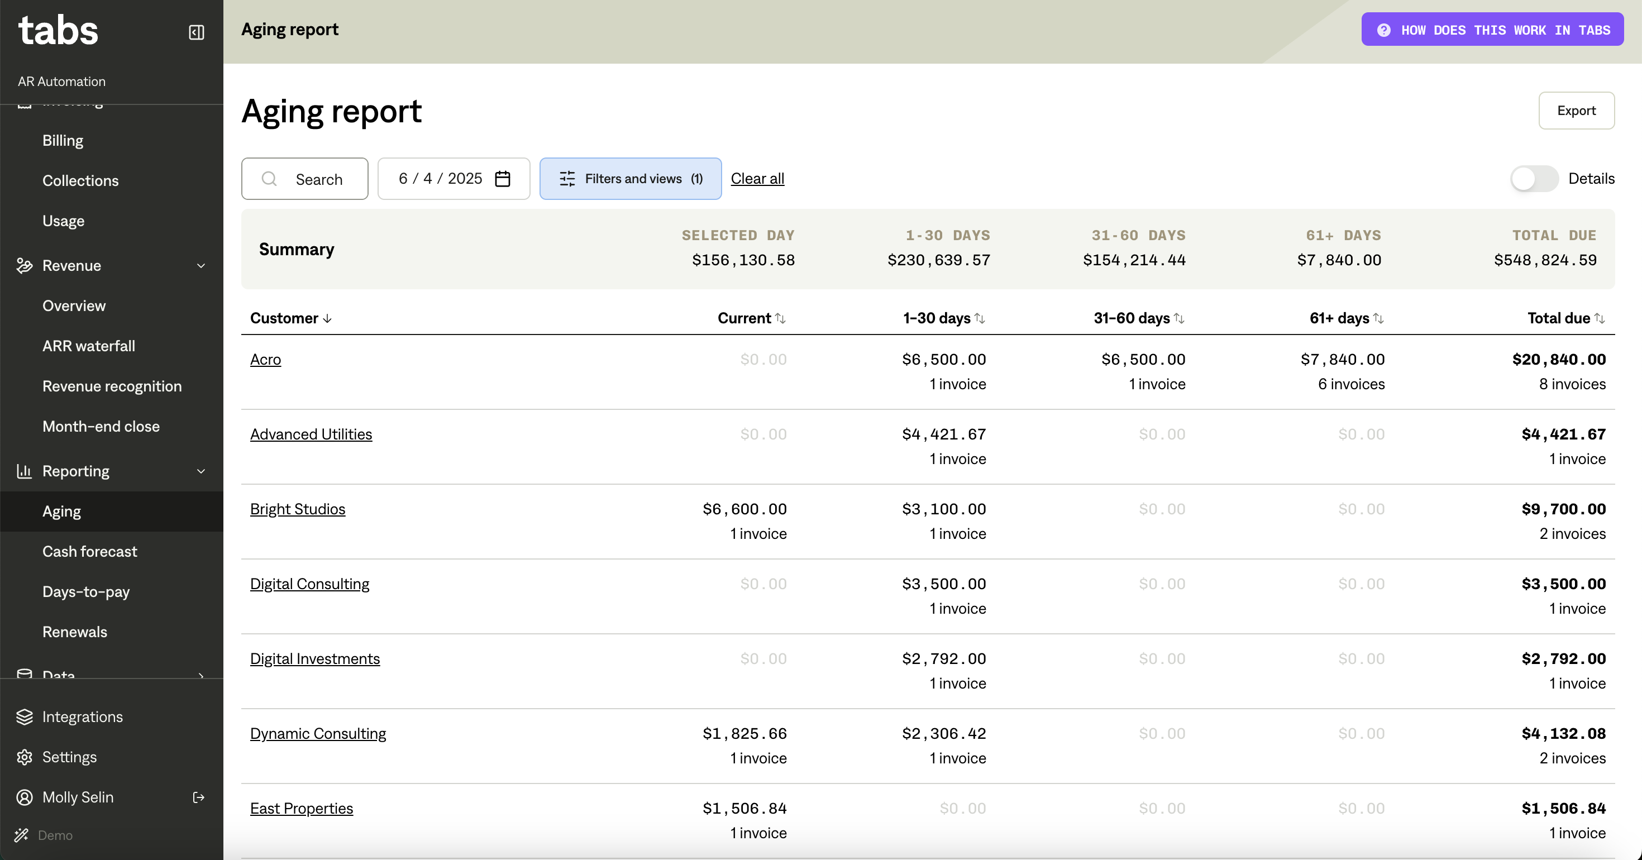
Task: Click Bright Studios' $6,600.00 current amount
Action: pos(744,509)
